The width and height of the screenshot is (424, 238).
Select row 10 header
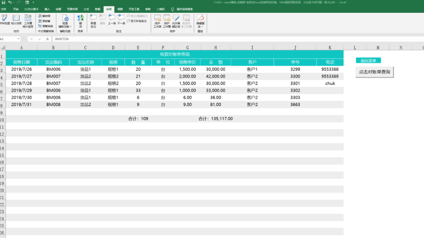(2, 120)
